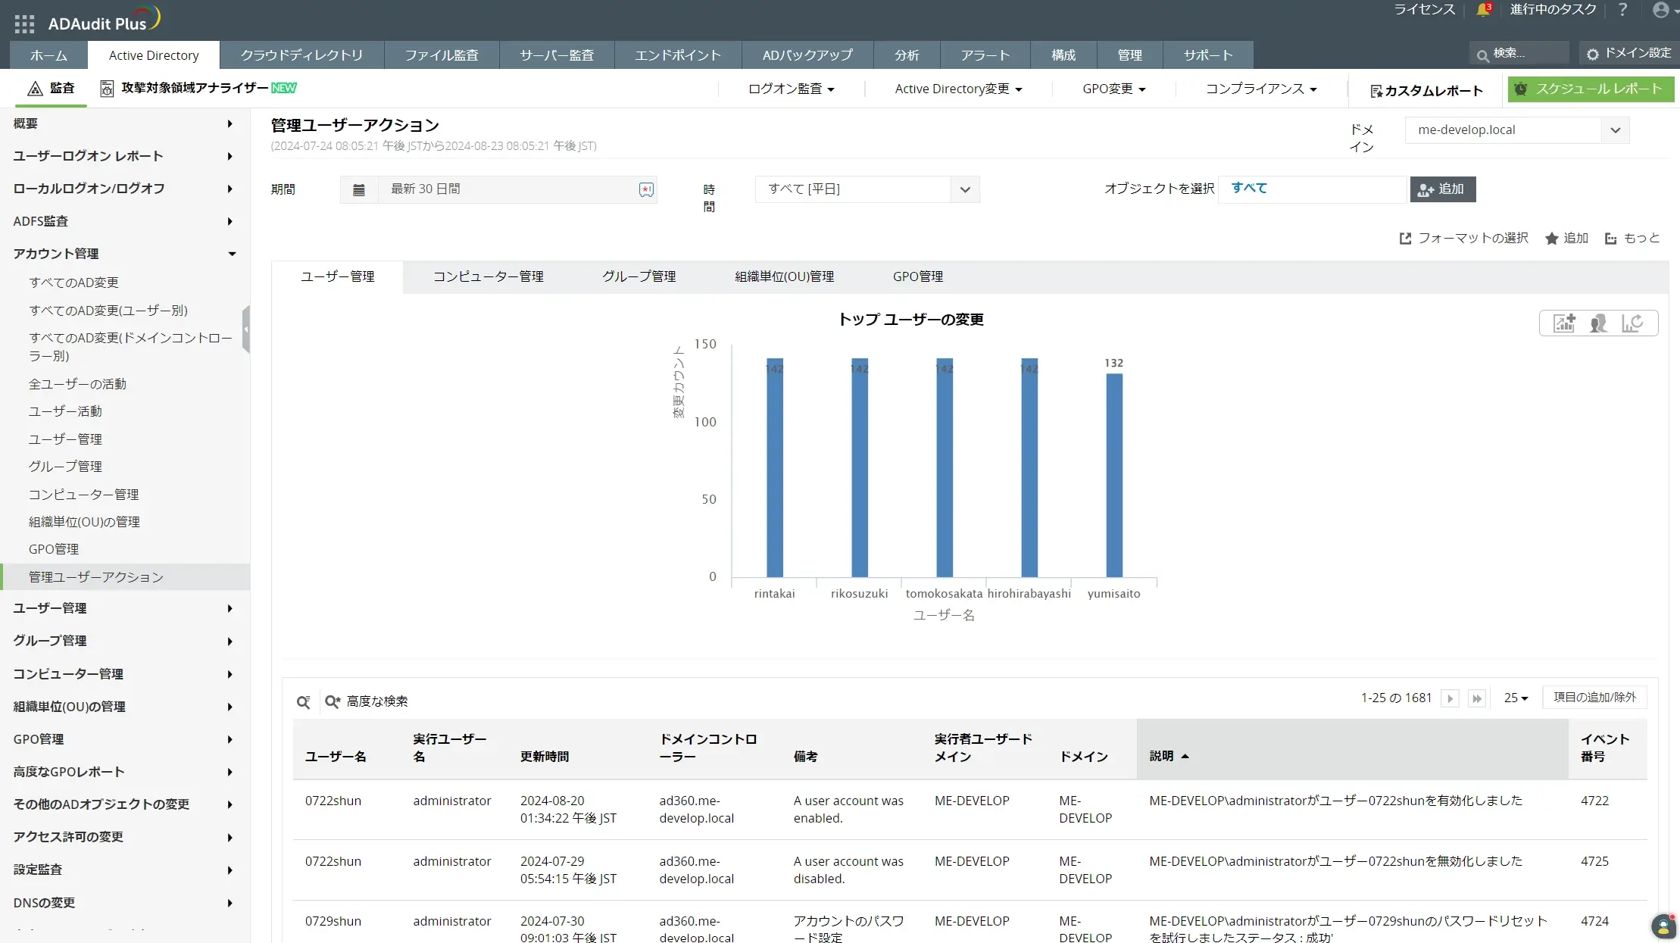Switch to the ファイル監査 main tab

[442, 55]
